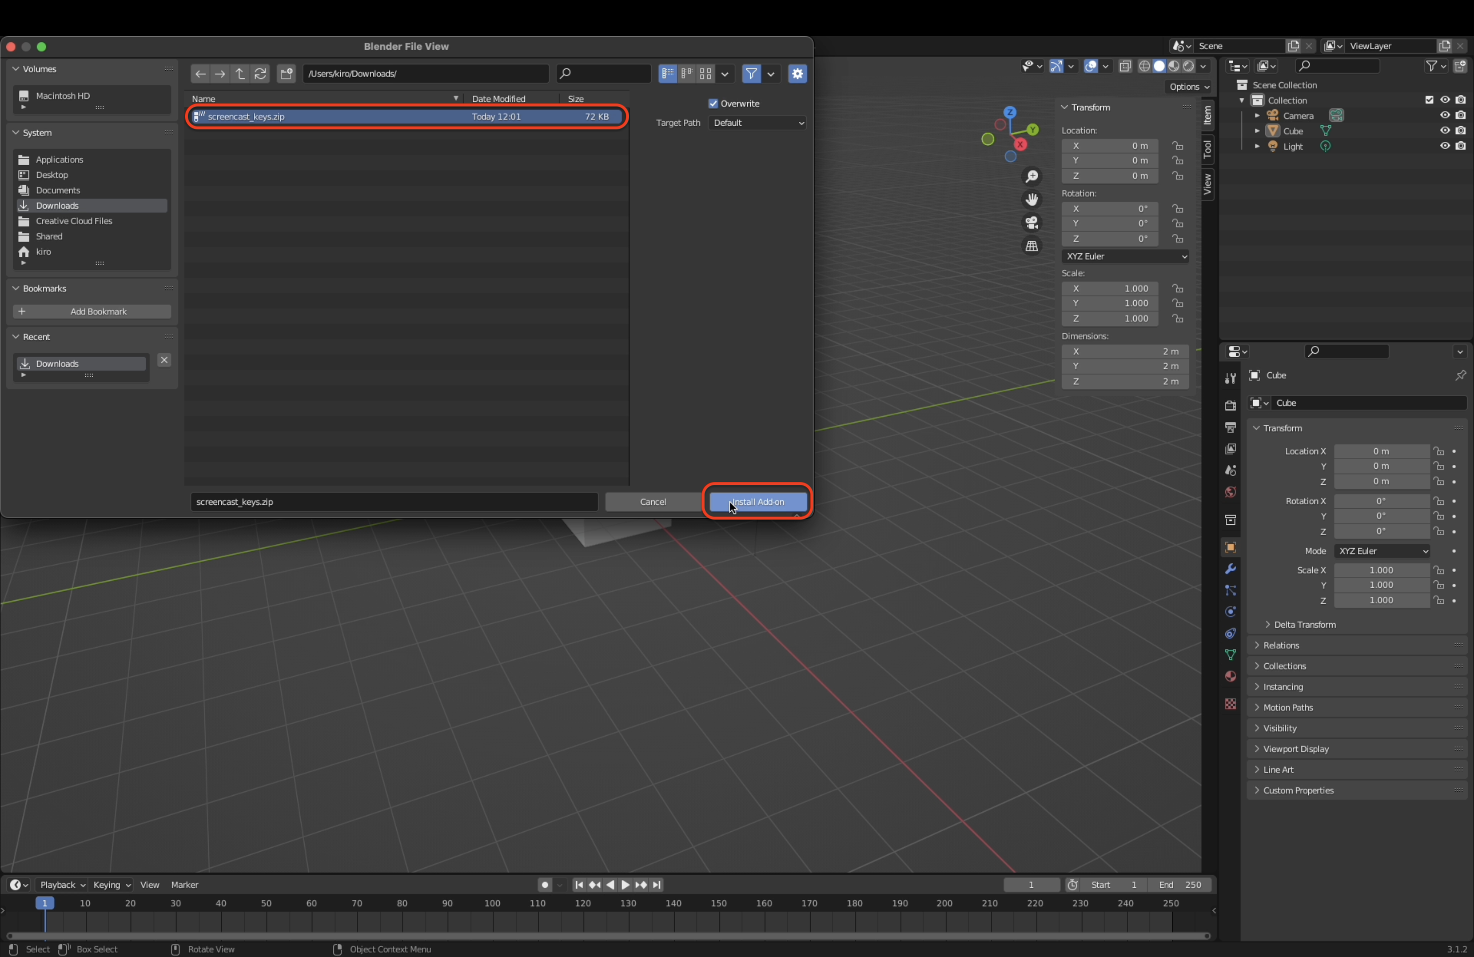Open the Render properties tab
The image size is (1474, 957).
1231,405
